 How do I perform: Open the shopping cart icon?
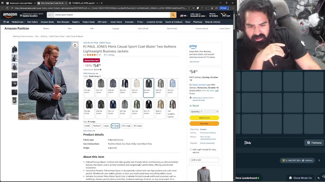[225, 15]
